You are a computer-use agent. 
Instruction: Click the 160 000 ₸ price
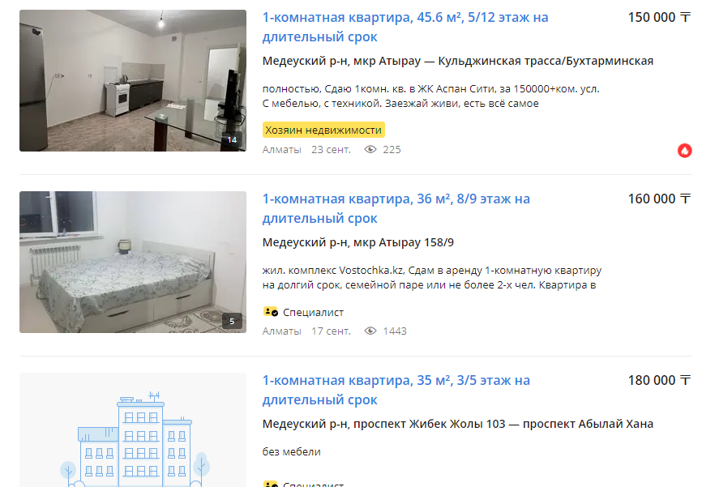[x=659, y=199]
